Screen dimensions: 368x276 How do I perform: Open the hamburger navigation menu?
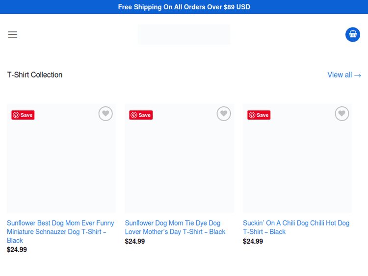[x=12, y=35]
